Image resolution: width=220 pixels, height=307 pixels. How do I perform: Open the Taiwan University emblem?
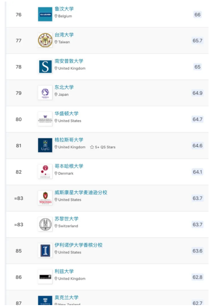[45, 40]
